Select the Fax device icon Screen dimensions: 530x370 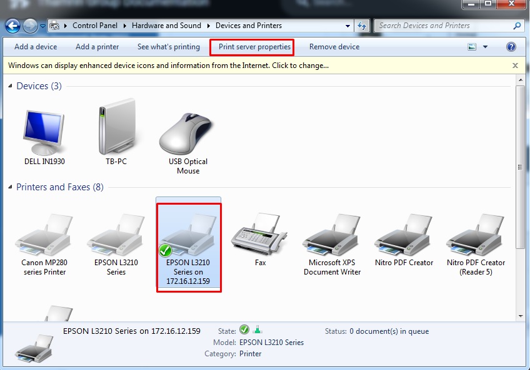pyautogui.click(x=259, y=234)
